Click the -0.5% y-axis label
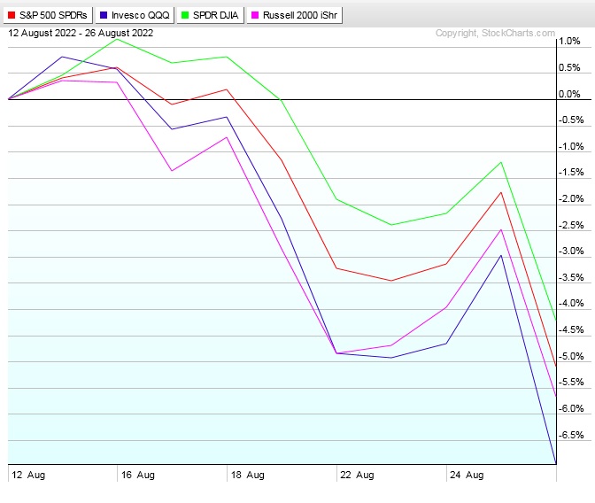Viewport: 595px width, 503px height. pos(571,120)
